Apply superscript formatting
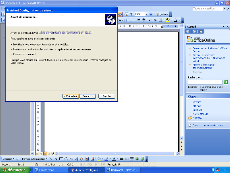Image resolution: width=230 pixels, height=173 pixels. pos(150,20)
